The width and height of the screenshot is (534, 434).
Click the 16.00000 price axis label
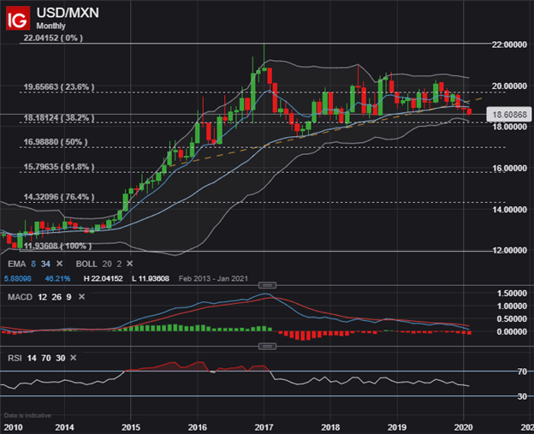509,169
